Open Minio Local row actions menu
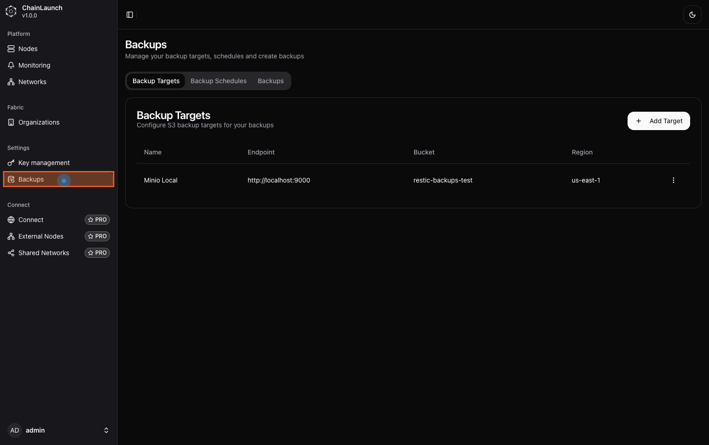 point(673,180)
